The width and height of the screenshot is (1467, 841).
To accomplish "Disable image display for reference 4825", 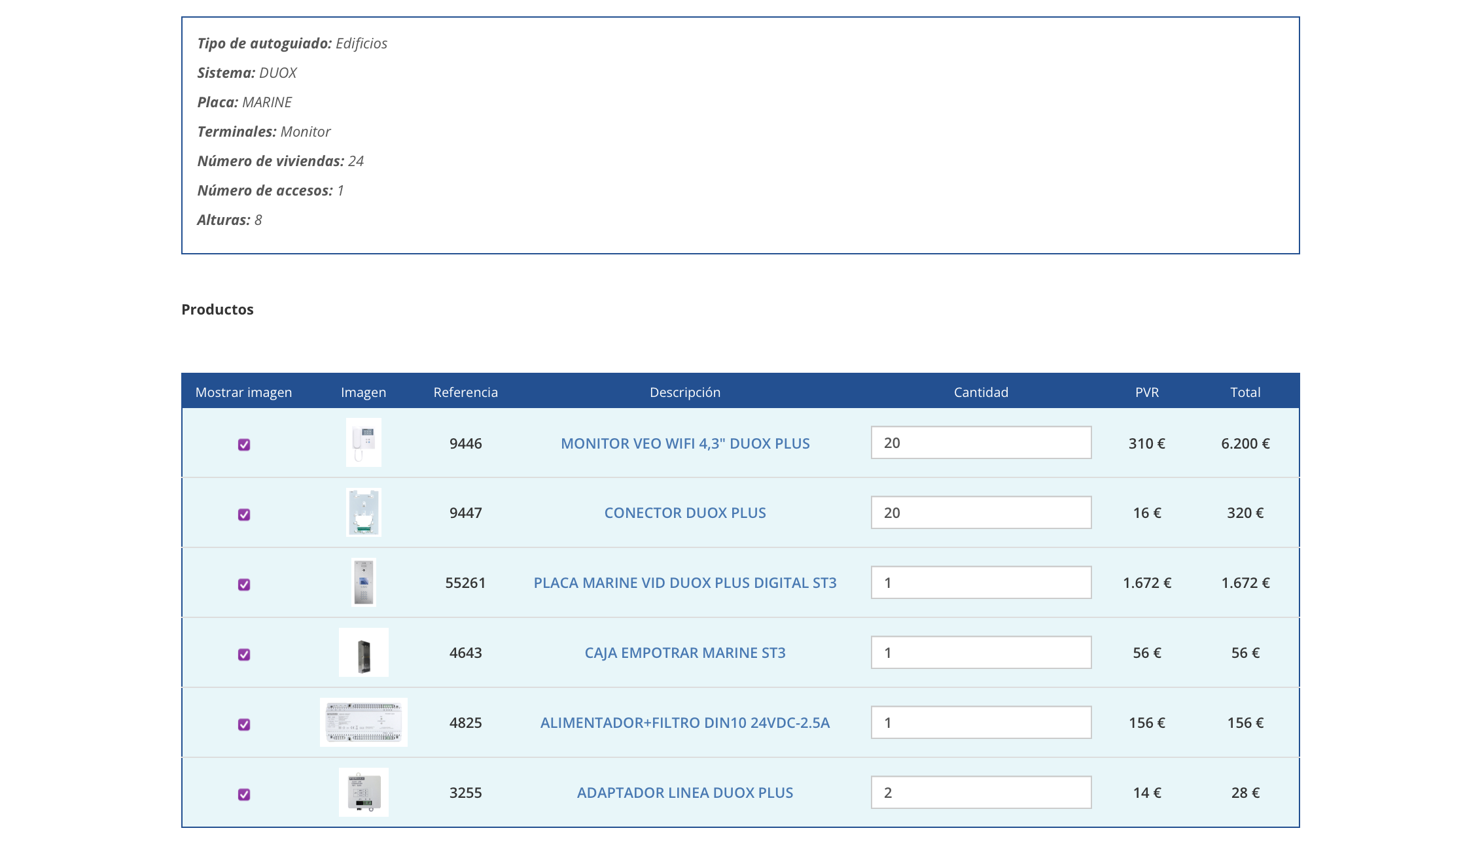I will pyautogui.click(x=244, y=725).
